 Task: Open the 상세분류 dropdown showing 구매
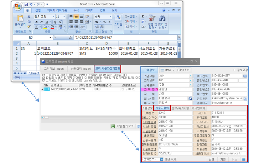[x=191, y=85]
